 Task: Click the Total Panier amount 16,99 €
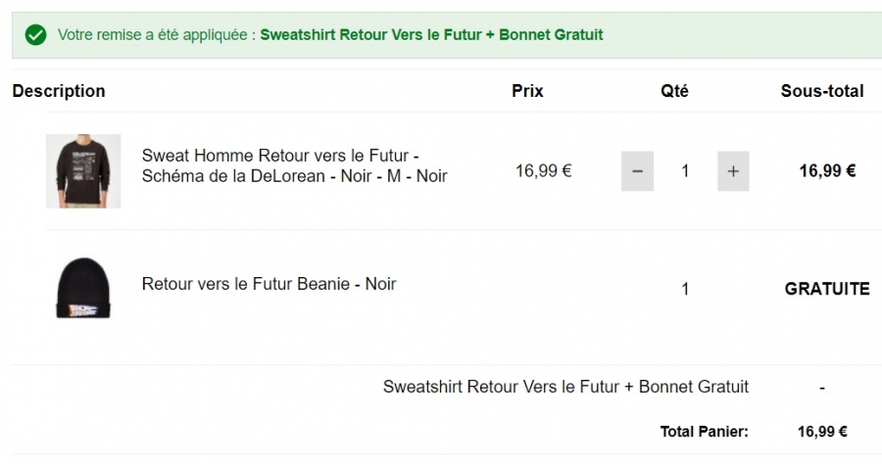[x=822, y=432]
